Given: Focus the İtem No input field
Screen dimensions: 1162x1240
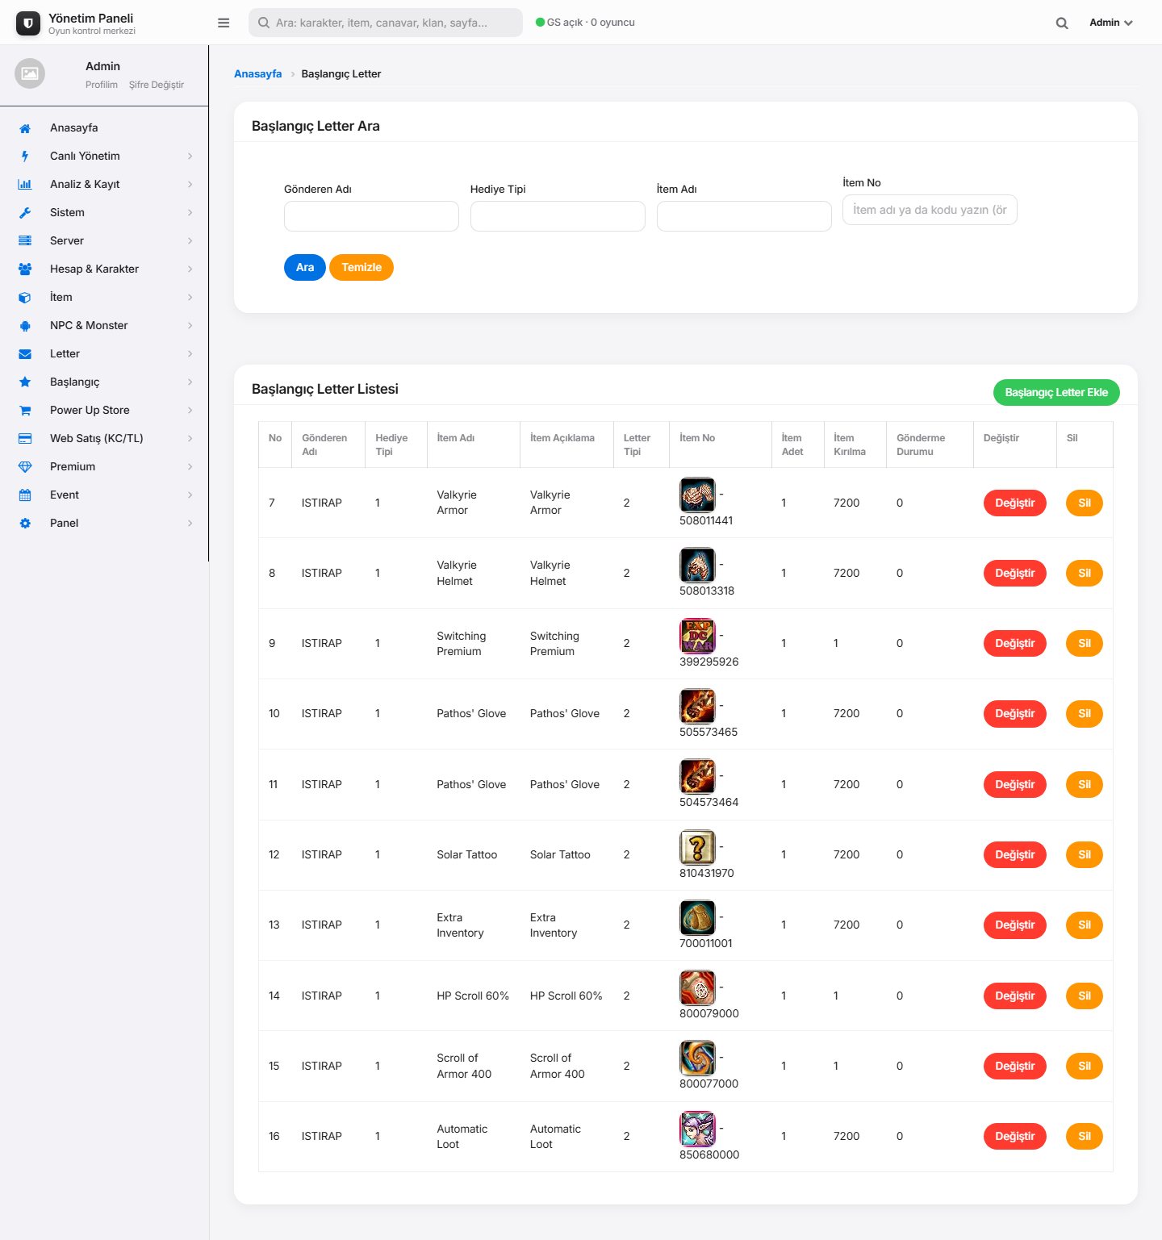Looking at the screenshot, I should 930,210.
